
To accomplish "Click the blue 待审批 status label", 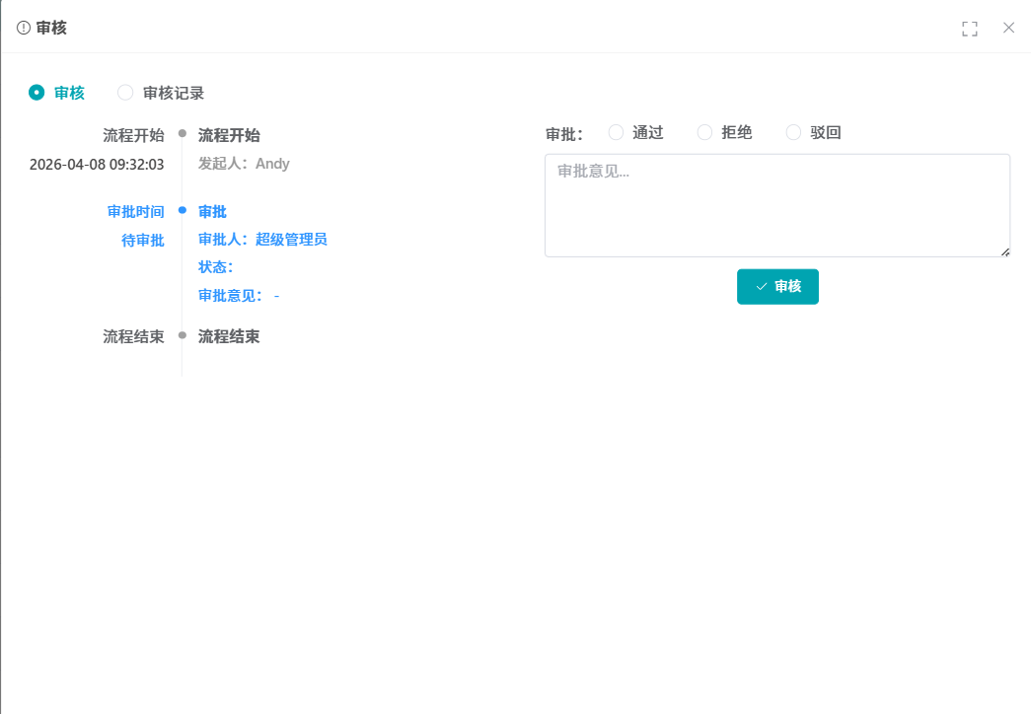I will [x=143, y=241].
